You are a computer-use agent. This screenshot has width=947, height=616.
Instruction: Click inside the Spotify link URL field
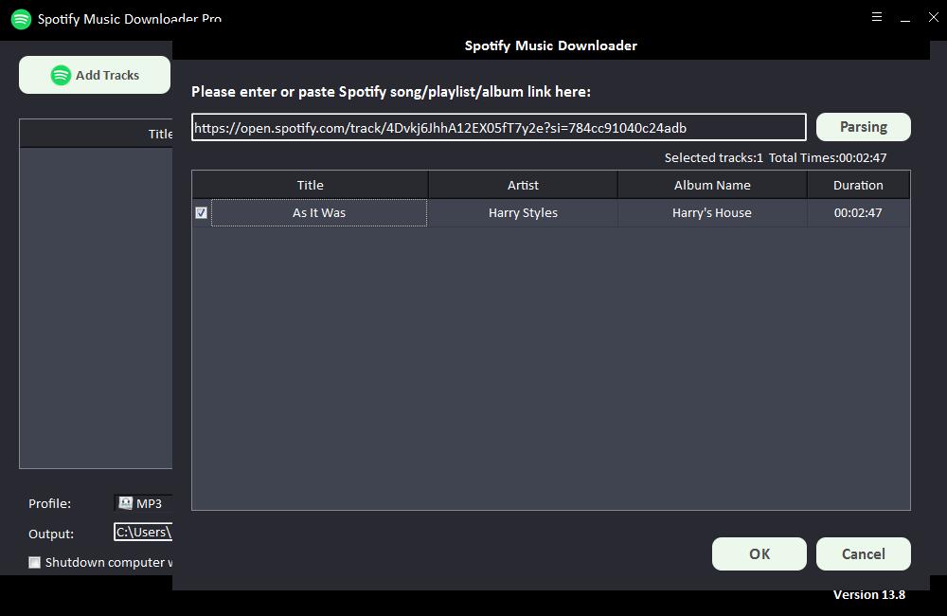[498, 127]
